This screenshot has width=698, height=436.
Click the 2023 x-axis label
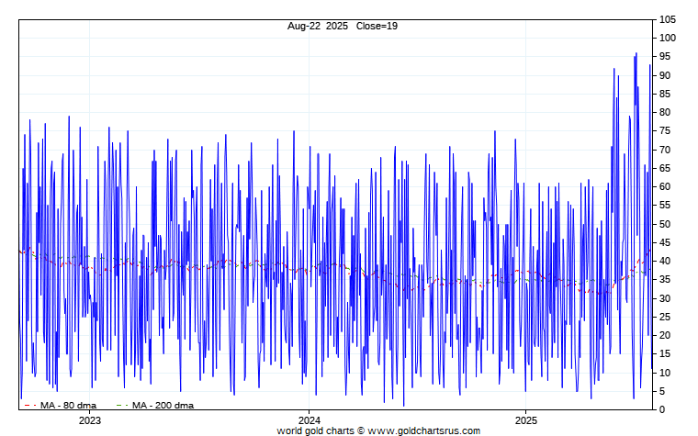coord(90,420)
